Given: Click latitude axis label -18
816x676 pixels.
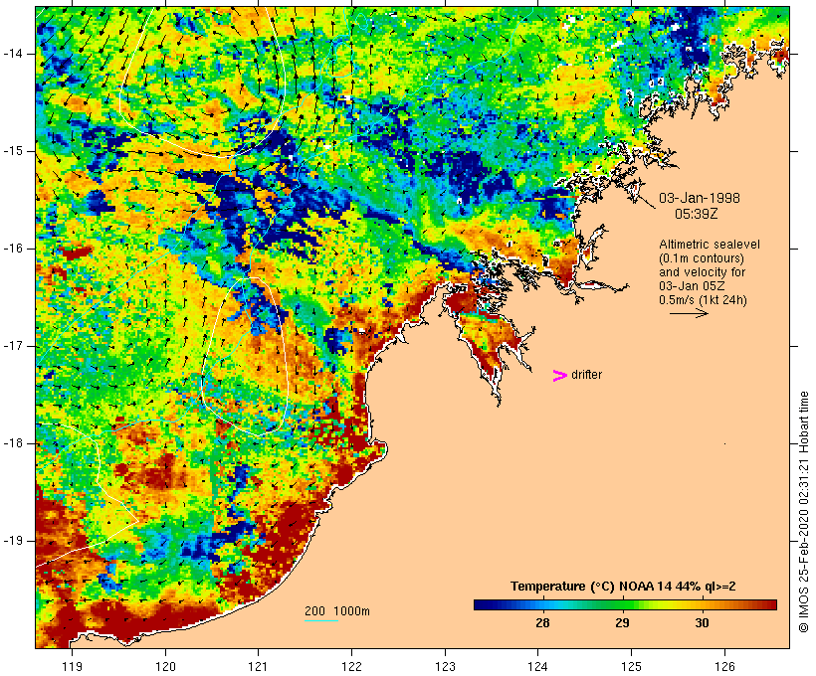Looking at the screenshot, I should click(x=13, y=443).
